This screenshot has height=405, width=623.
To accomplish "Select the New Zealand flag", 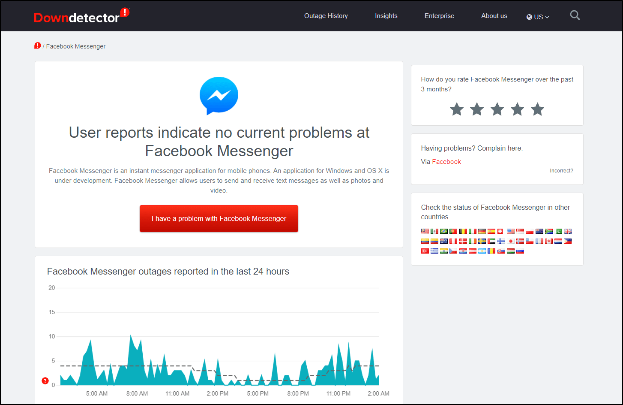I will tap(539, 231).
